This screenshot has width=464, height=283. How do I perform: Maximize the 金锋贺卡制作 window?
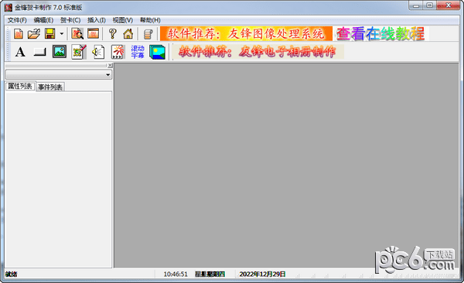[x=430, y=5]
